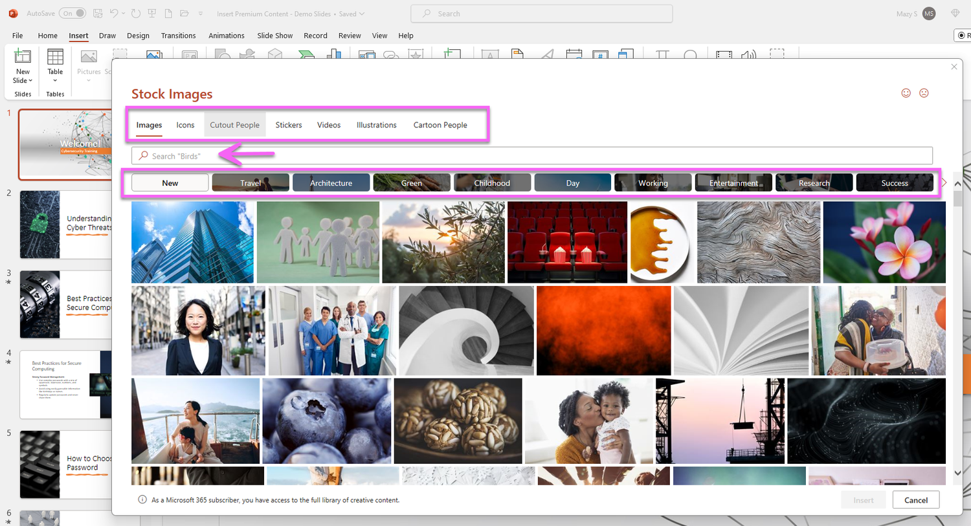Screen dimensions: 971x526
Task: Click the subscriber info icon
Action: (x=141, y=499)
